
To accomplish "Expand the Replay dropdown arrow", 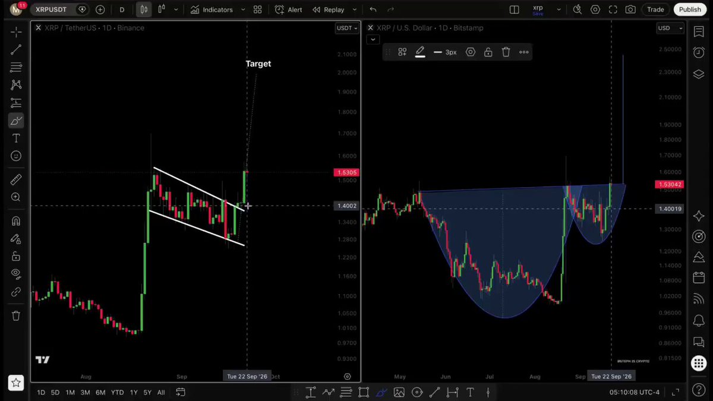I will (x=355, y=10).
